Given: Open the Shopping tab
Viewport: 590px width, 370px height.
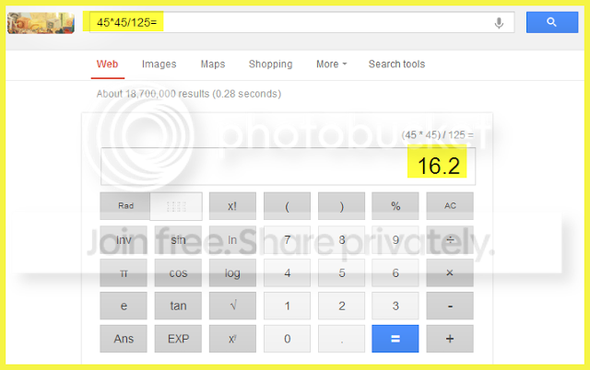Looking at the screenshot, I should (x=270, y=64).
